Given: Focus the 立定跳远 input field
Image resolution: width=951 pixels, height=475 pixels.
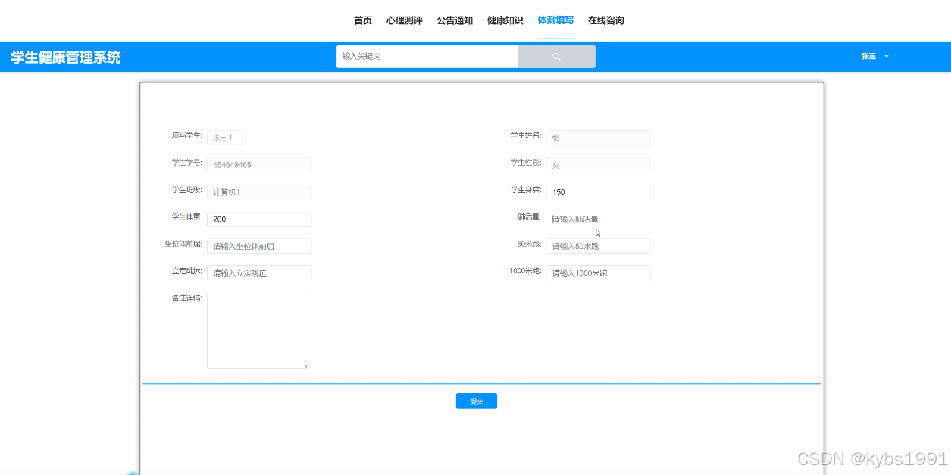Looking at the screenshot, I should coord(259,273).
